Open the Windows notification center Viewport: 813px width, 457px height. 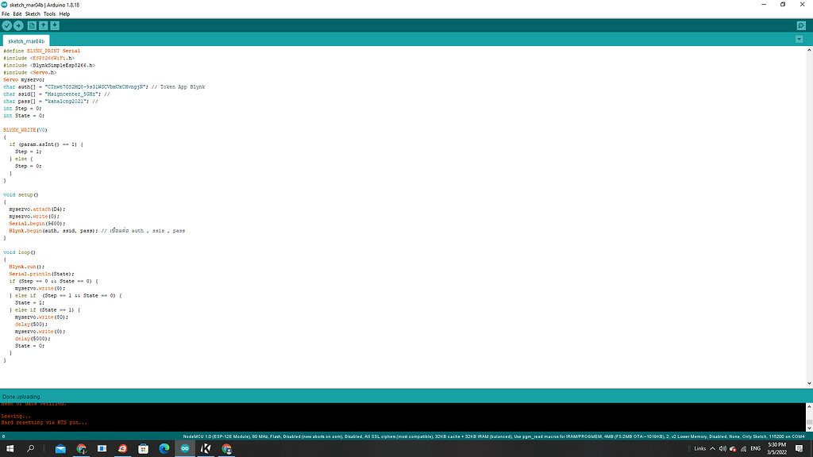[x=800, y=449]
